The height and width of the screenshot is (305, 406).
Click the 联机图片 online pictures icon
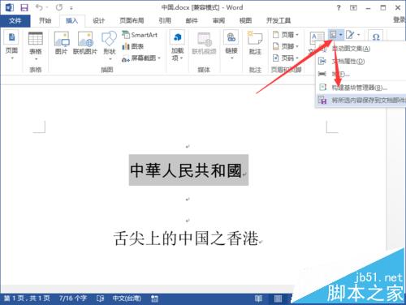85,43
